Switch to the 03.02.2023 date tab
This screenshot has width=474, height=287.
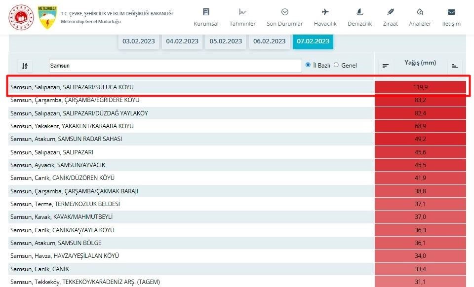(x=139, y=41)
